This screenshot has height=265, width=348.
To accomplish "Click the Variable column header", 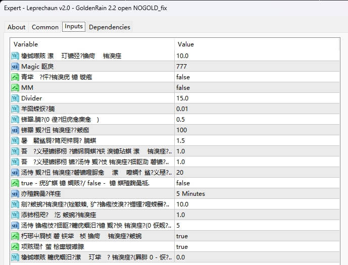I will coord(92,44).
